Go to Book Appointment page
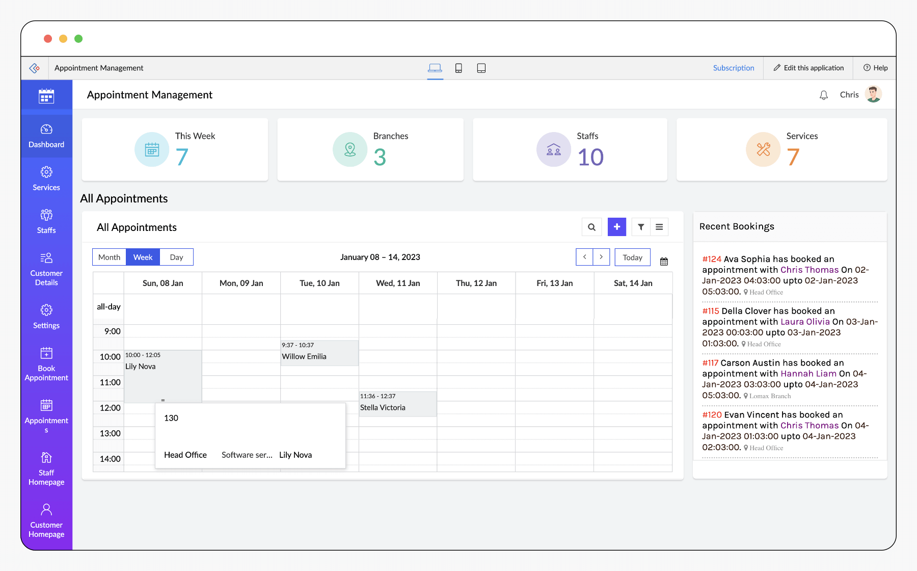Viewport: 917px width, 571px height. tap(46, 364)
